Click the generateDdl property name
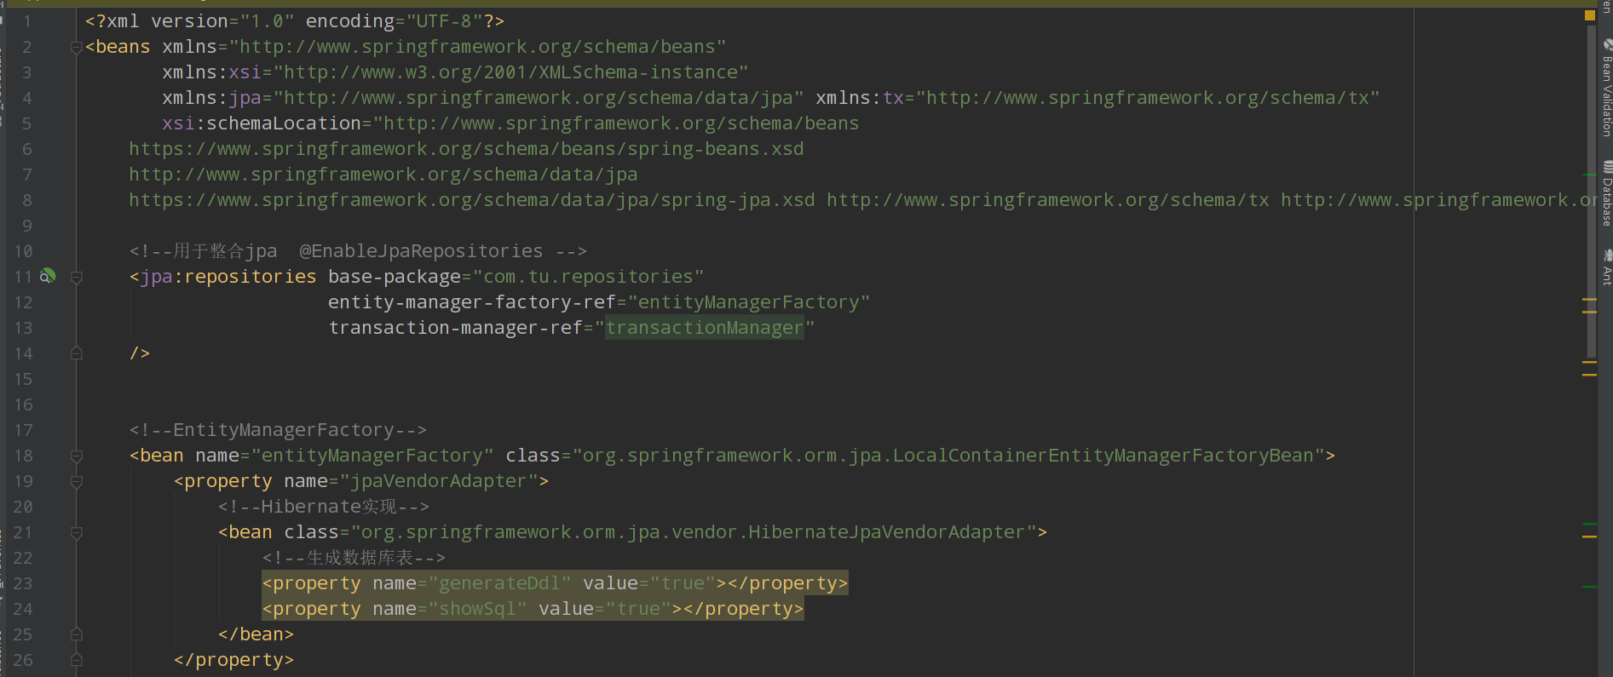Image resolution: width=1613 pixels, height=677 pixels. click(499, 583)
